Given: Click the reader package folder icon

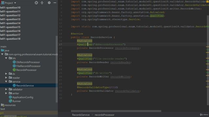Looking at the screenshot, I should tap(10, 77).
